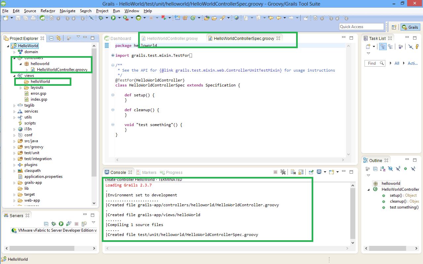
Task: Expand the taglib node in the tree
Action: click(14, 105)
